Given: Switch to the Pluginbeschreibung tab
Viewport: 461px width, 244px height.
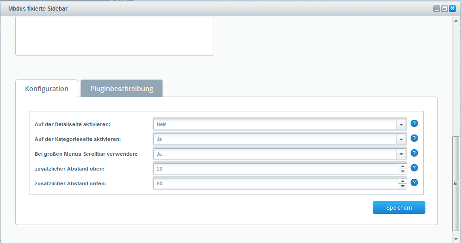Looking at the screenshot, I should 122,89.
